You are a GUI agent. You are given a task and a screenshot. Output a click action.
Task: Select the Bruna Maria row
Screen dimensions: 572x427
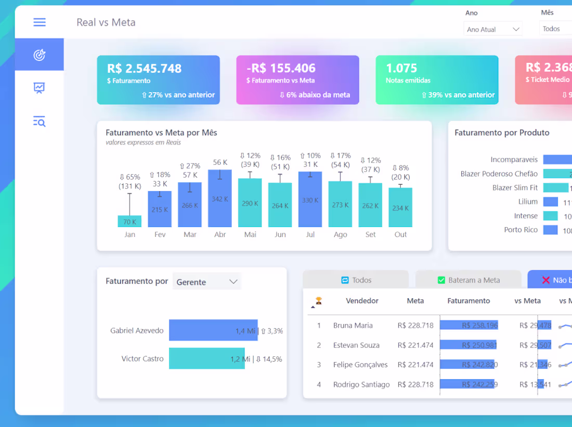click(439, 325)
